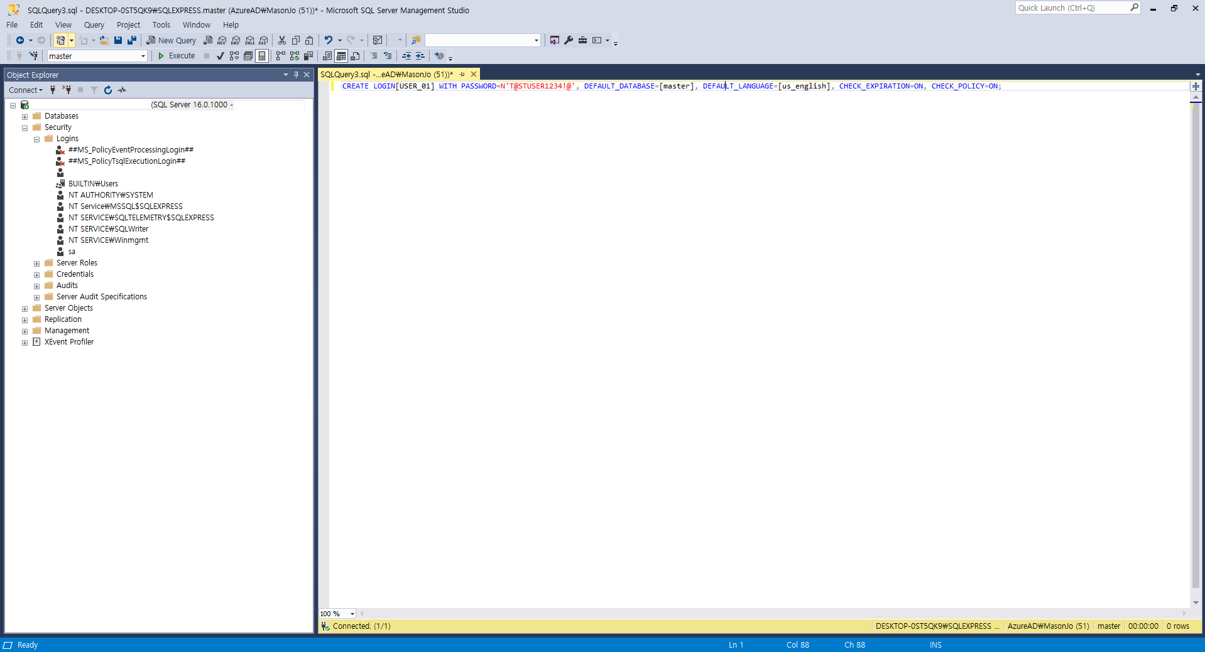
Task: Open the Query Options dialog icon
Action: [x=248, y=56]
